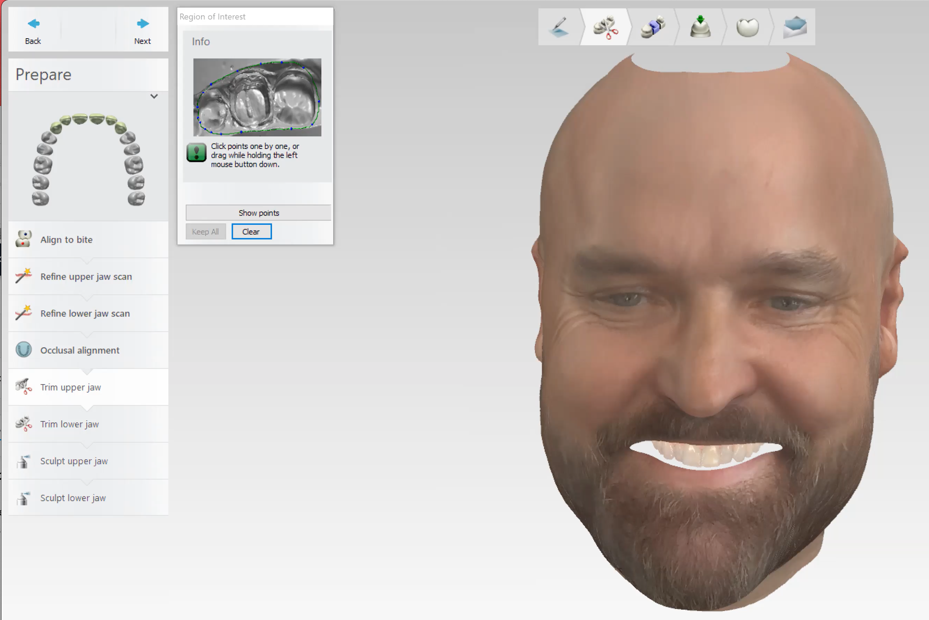Select the tooth design workflow step
This screenshot has width=929, height=620.
(x=747, y=27)
